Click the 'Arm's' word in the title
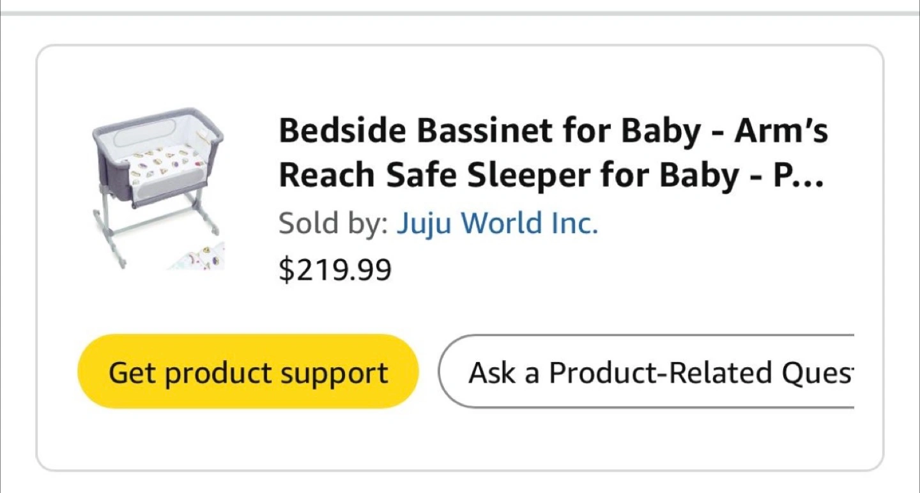Image resolution: width=920 pixels, height=493 pixels. click(781, 132)
